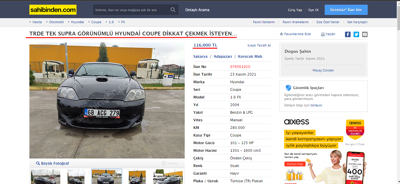Click Büyük Fotoğraf link
Viewport: 400px width, 184px height.
pyautogui.click(x=55, y=163)
